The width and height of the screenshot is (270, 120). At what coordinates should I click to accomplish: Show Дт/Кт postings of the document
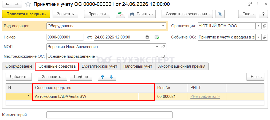(x=121, y=14)
